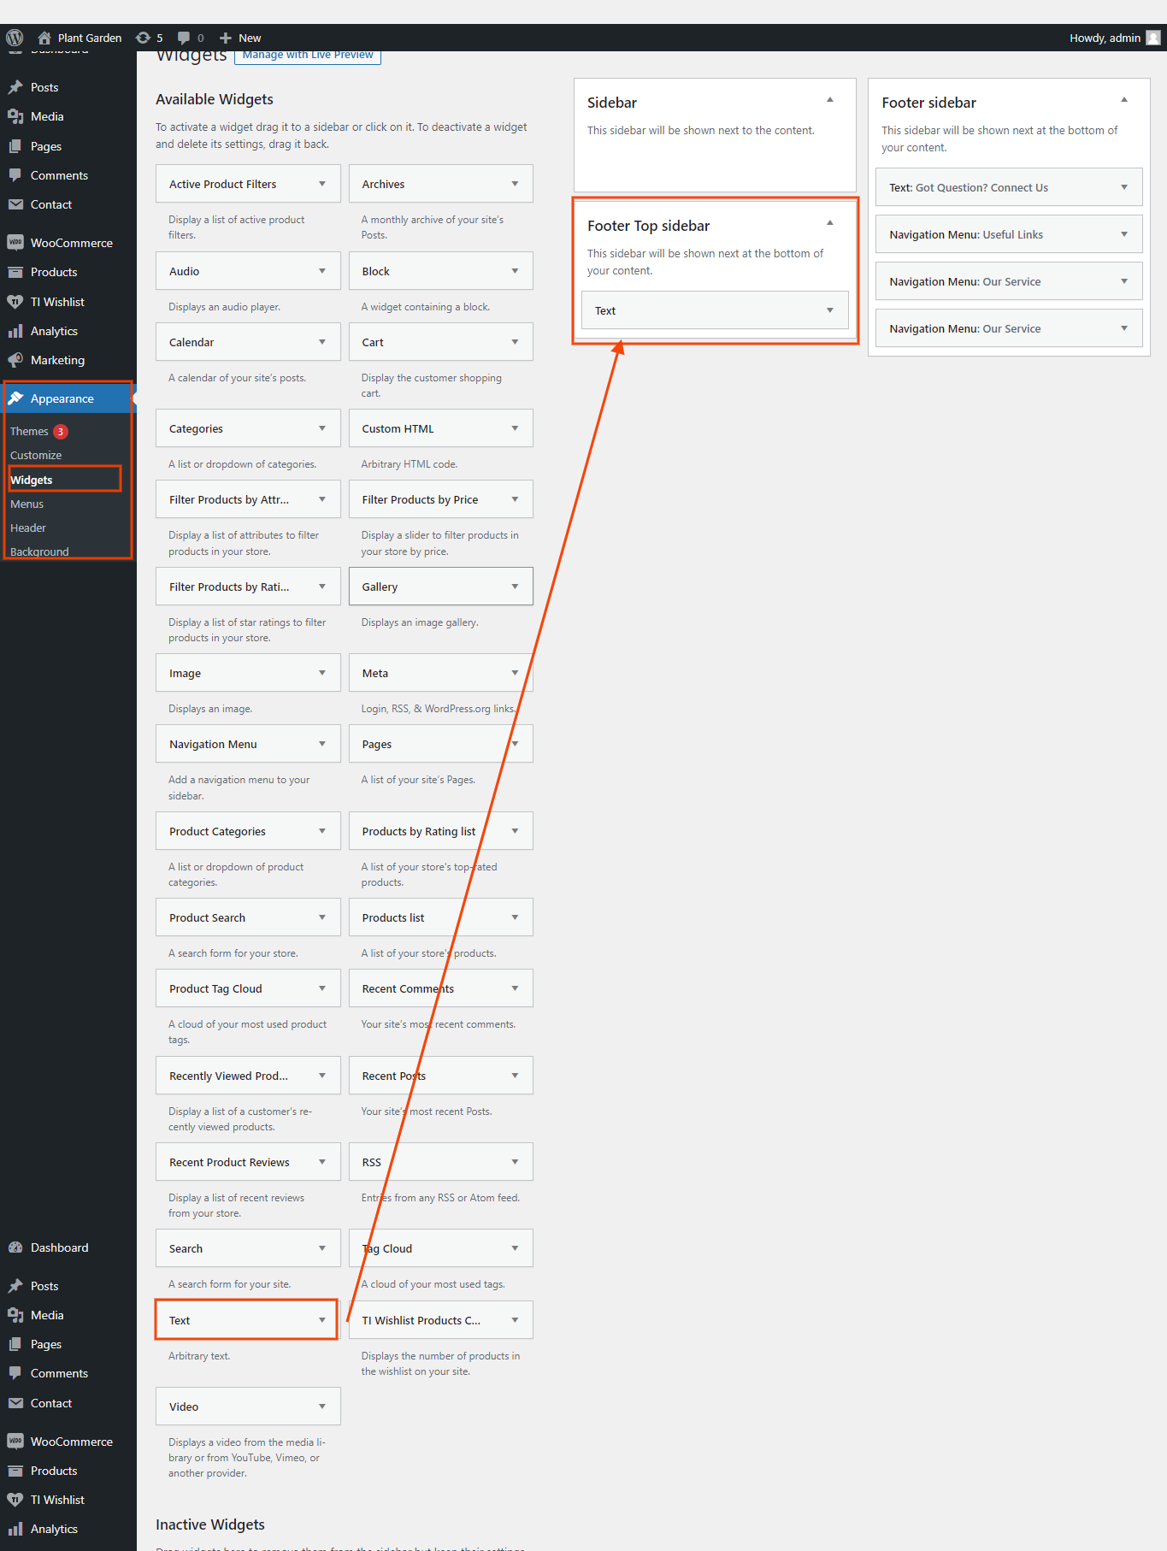Viewport: 1167px width, 1551px height.
Task: Click the Plant Garden home icon
Action: point(44,38)
